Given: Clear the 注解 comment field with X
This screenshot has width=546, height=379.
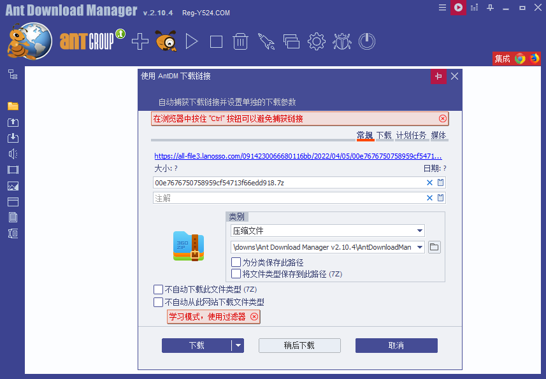Looking at the screenshot, I should pos(429,198).
